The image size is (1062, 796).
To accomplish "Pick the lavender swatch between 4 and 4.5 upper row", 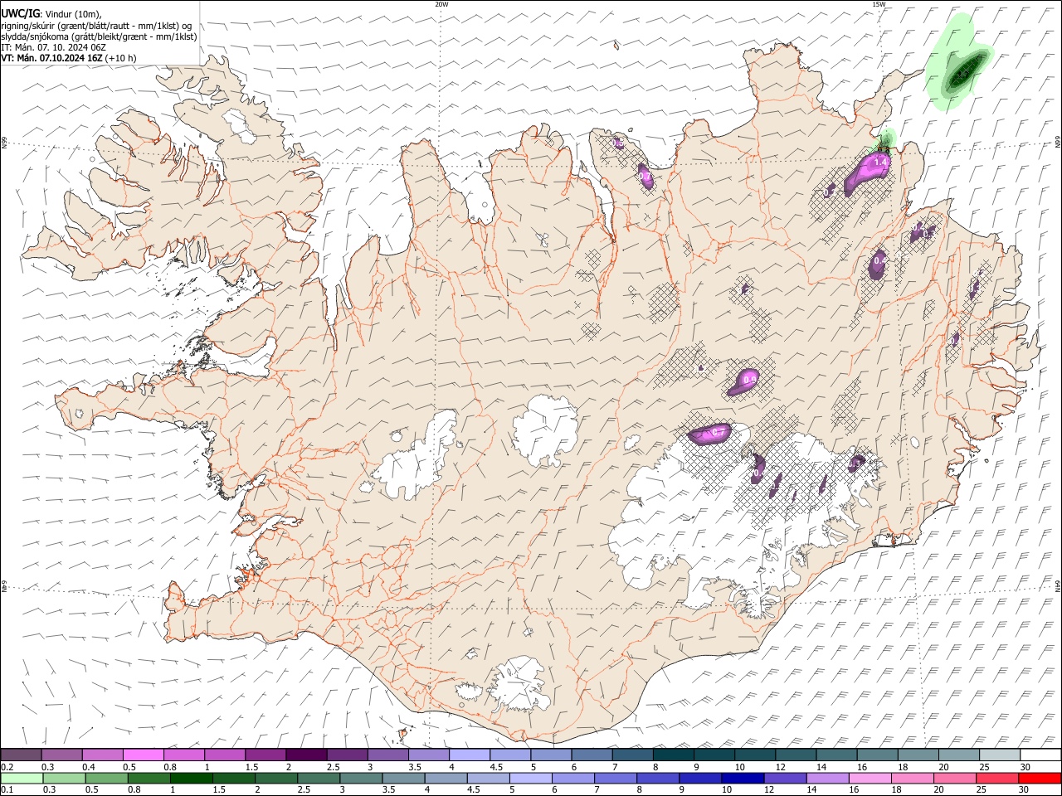I will click(x=469, y=755).
